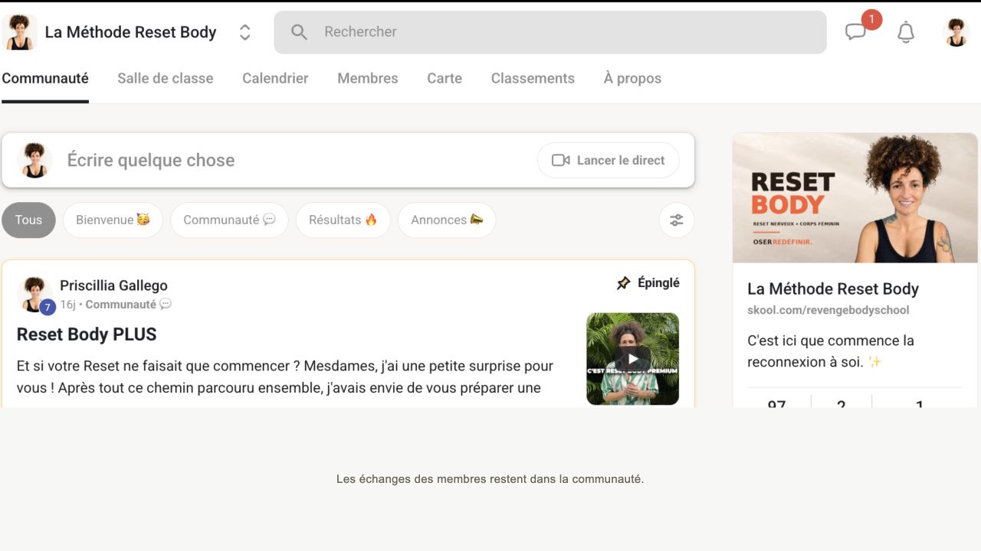Screen dimensions: 981x551
Task: Go to the Membres tab
Action: tap(368, 78)
